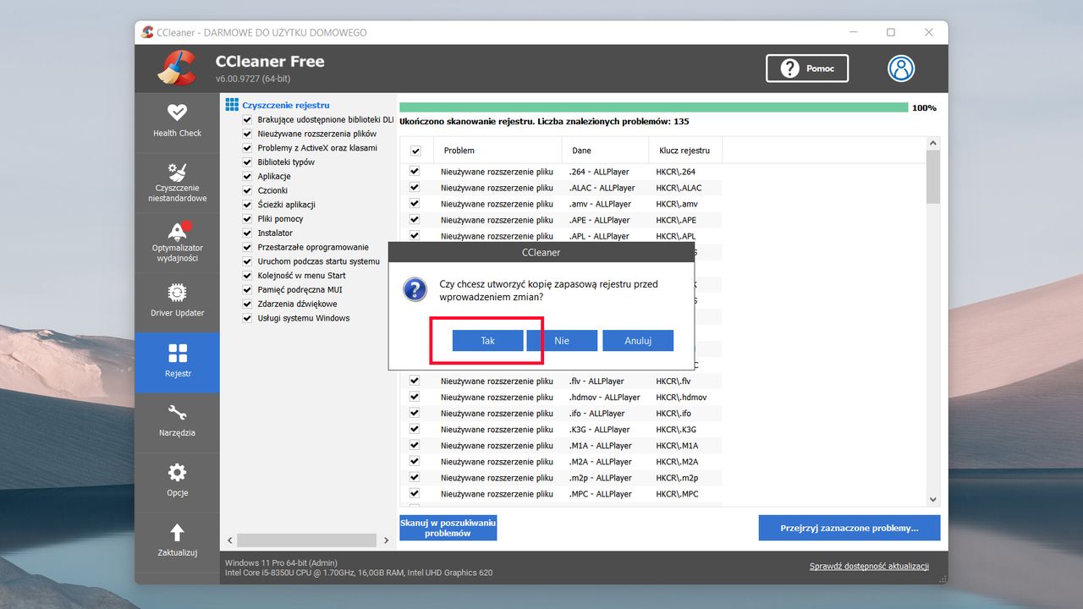Open Przejrzyj zaznaczone problemy

849,527
